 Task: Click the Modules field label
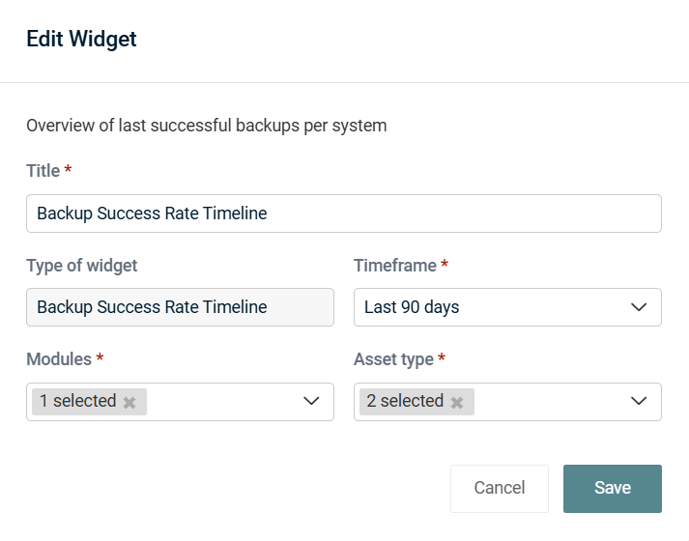point(59,359)
